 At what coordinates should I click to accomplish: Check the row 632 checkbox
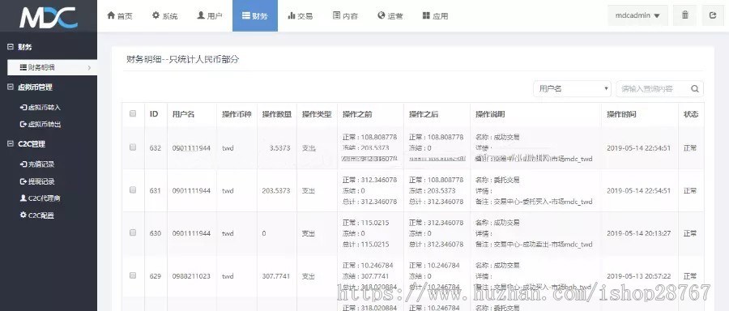click(133, 147)
